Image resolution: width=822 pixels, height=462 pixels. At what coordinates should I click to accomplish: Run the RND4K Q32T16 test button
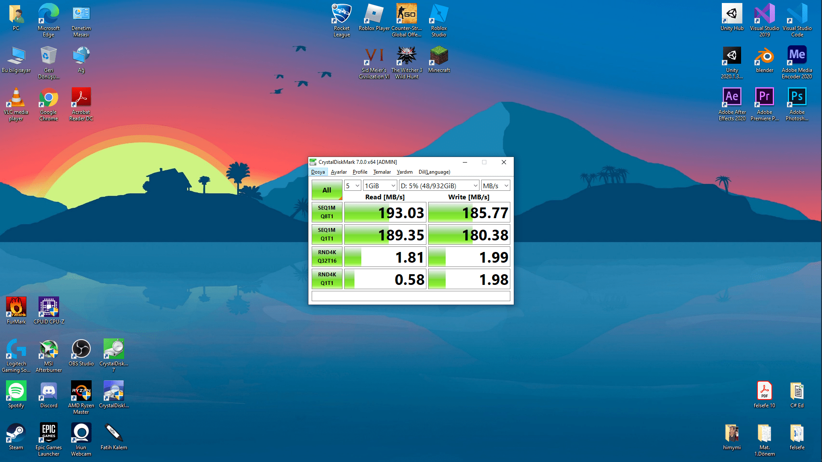point(327,257)
